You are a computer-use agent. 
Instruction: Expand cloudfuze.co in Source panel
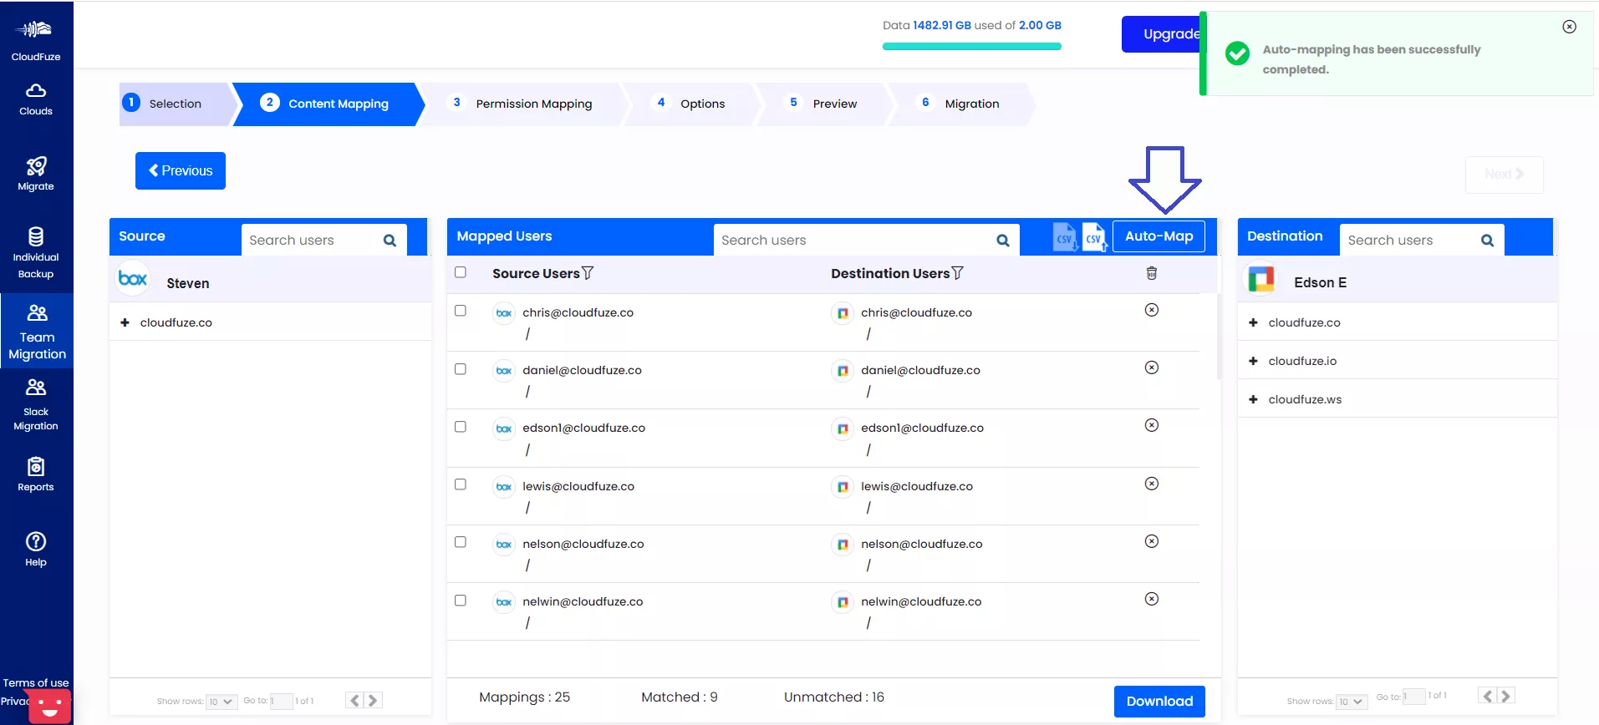tap(125, 322)
